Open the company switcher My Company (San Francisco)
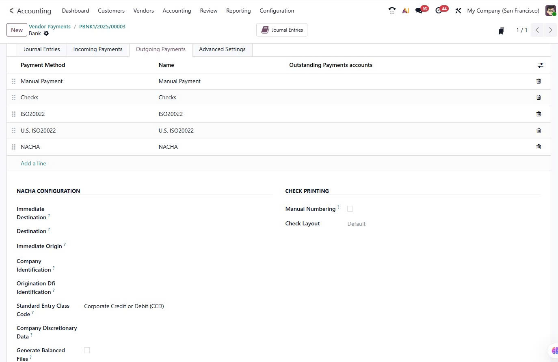The width and height of the screenshot is (558, 362). (503, 11)
